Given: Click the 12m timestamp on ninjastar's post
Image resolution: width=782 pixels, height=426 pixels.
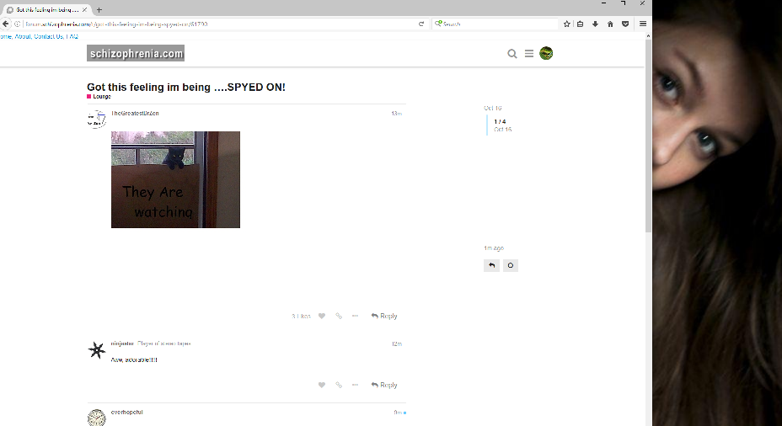Looking at the screenshot, I should point(397,343).
